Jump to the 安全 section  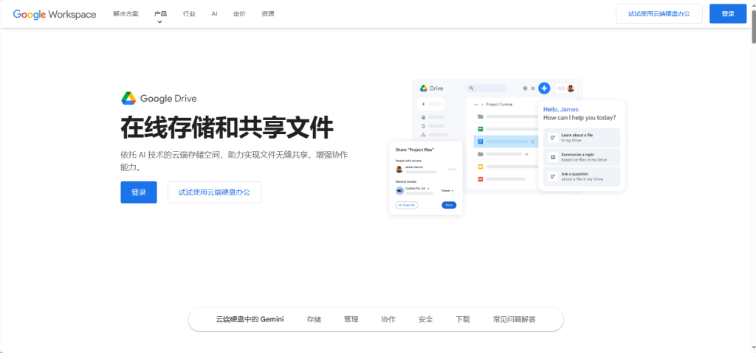click(x=425, y=319)
